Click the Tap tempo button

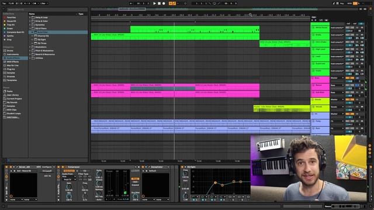[4, 3]
